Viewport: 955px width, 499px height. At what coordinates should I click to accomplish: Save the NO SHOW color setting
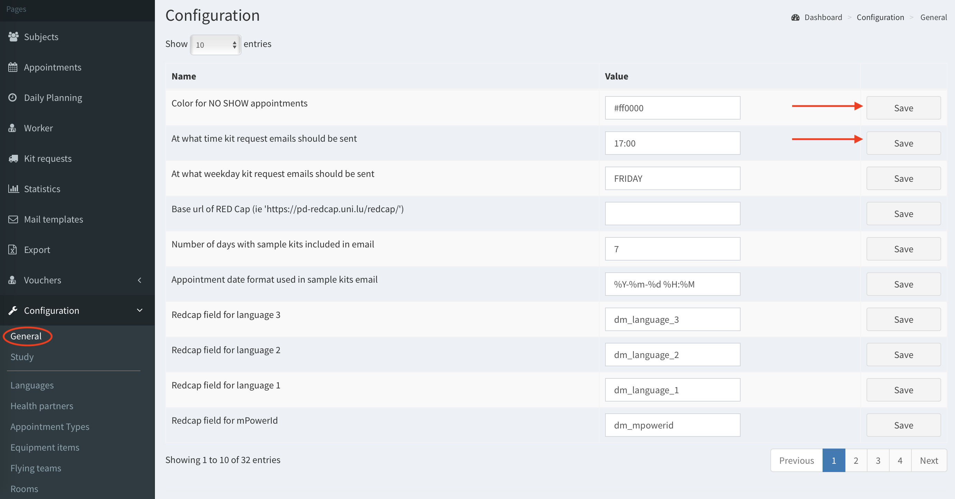(903, 108)
